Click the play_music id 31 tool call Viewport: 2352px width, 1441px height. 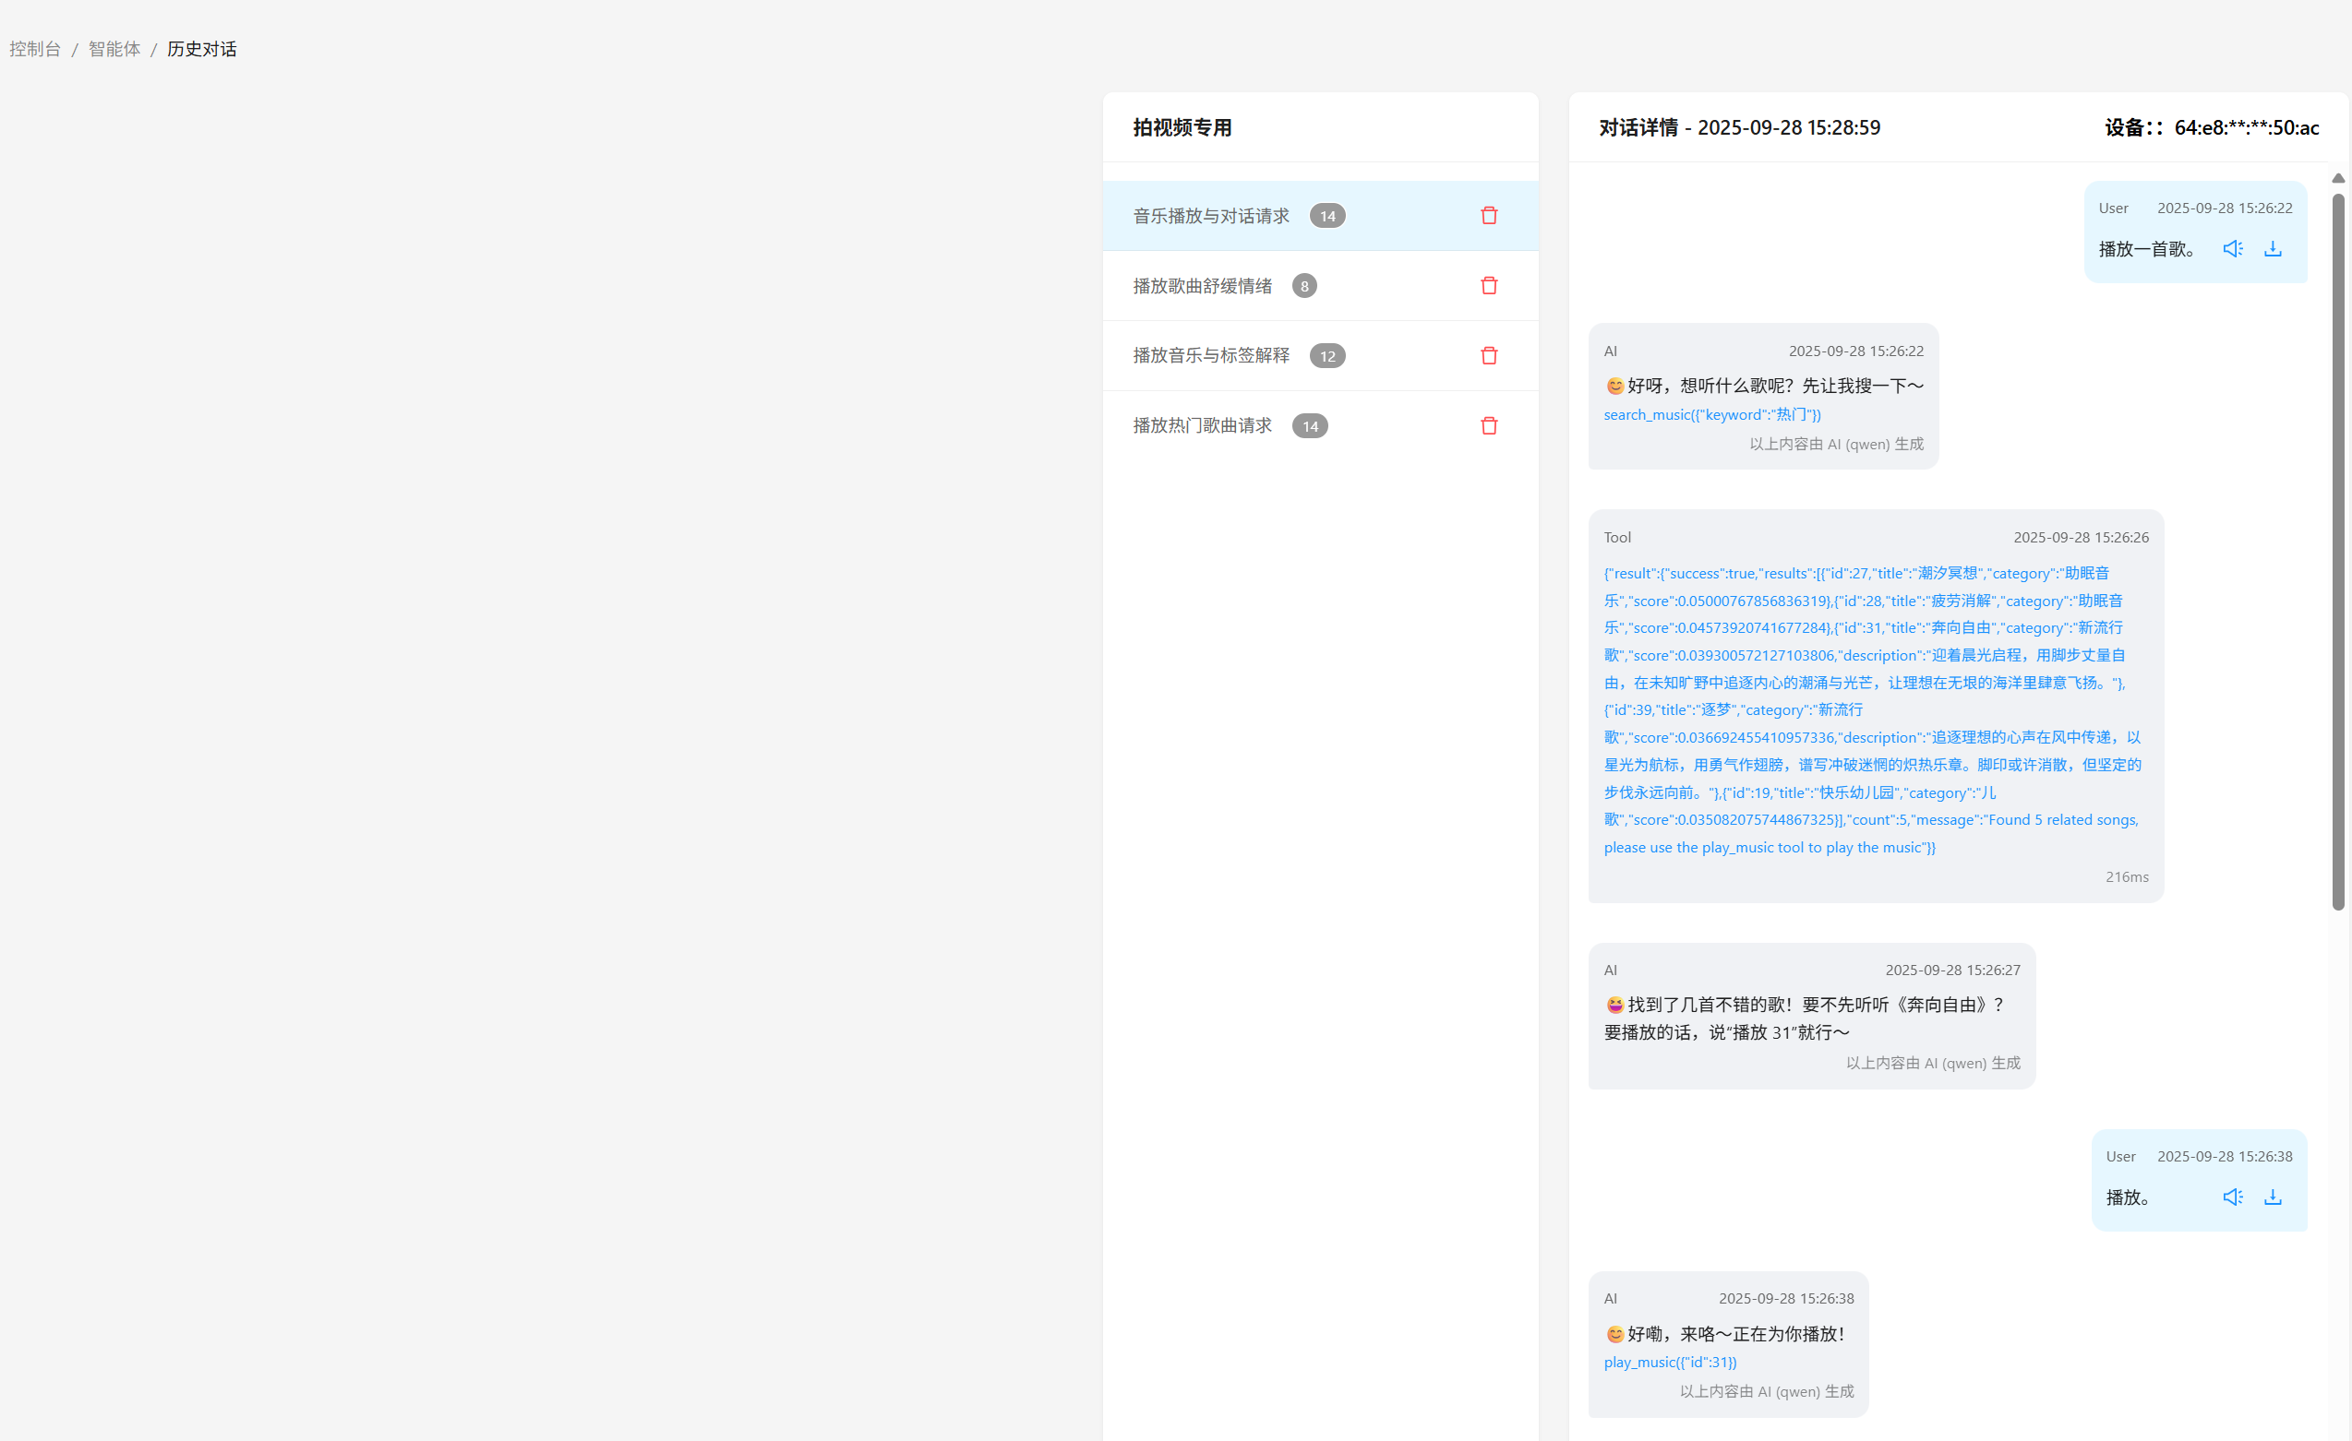coord(1670,1362)
